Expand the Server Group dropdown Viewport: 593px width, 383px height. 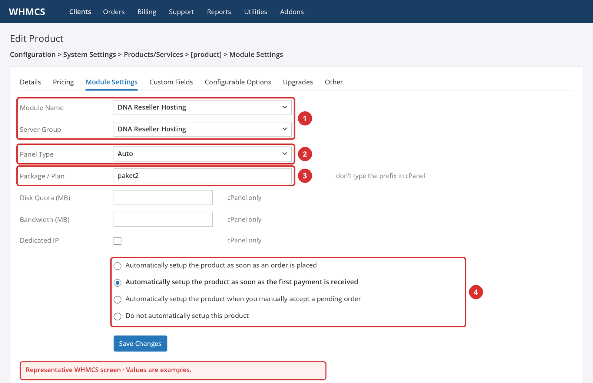click(x=203, y=129)
